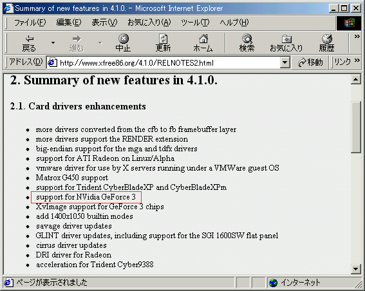This screenshot has width=365, height=291.
Task: Click the '2. Summary of new features' heading
Action: click(x=113, y=80)
